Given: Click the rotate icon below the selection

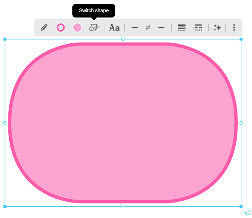Looking at the screenshot, I should click(x=247, y=213).
